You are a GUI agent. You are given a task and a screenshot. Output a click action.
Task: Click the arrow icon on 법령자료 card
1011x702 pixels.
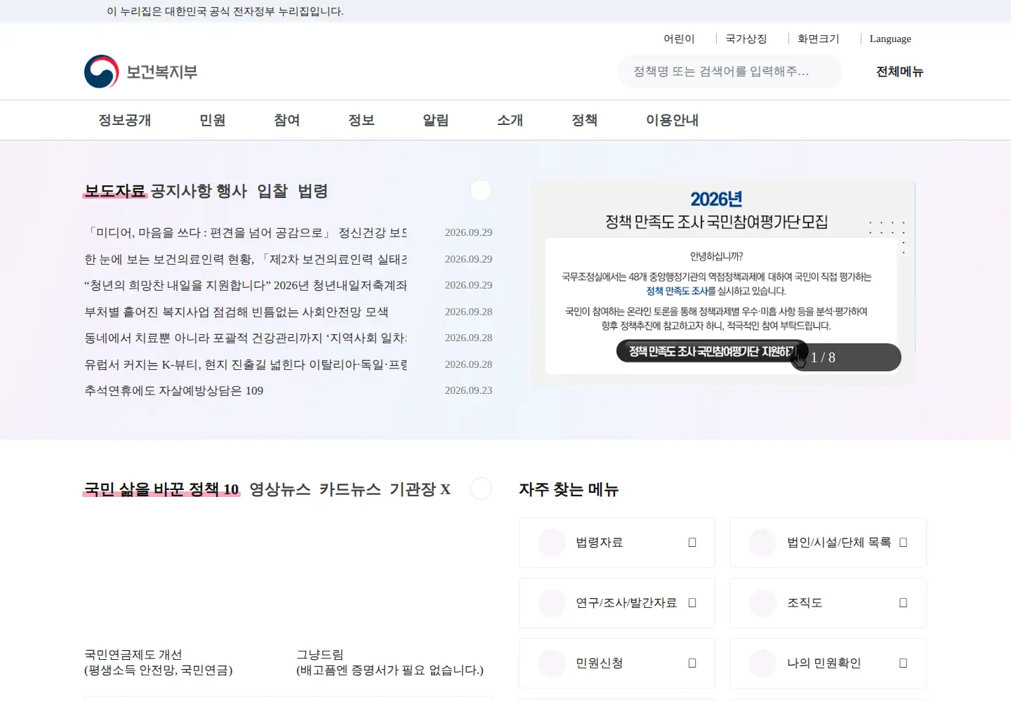coord(692,543)
